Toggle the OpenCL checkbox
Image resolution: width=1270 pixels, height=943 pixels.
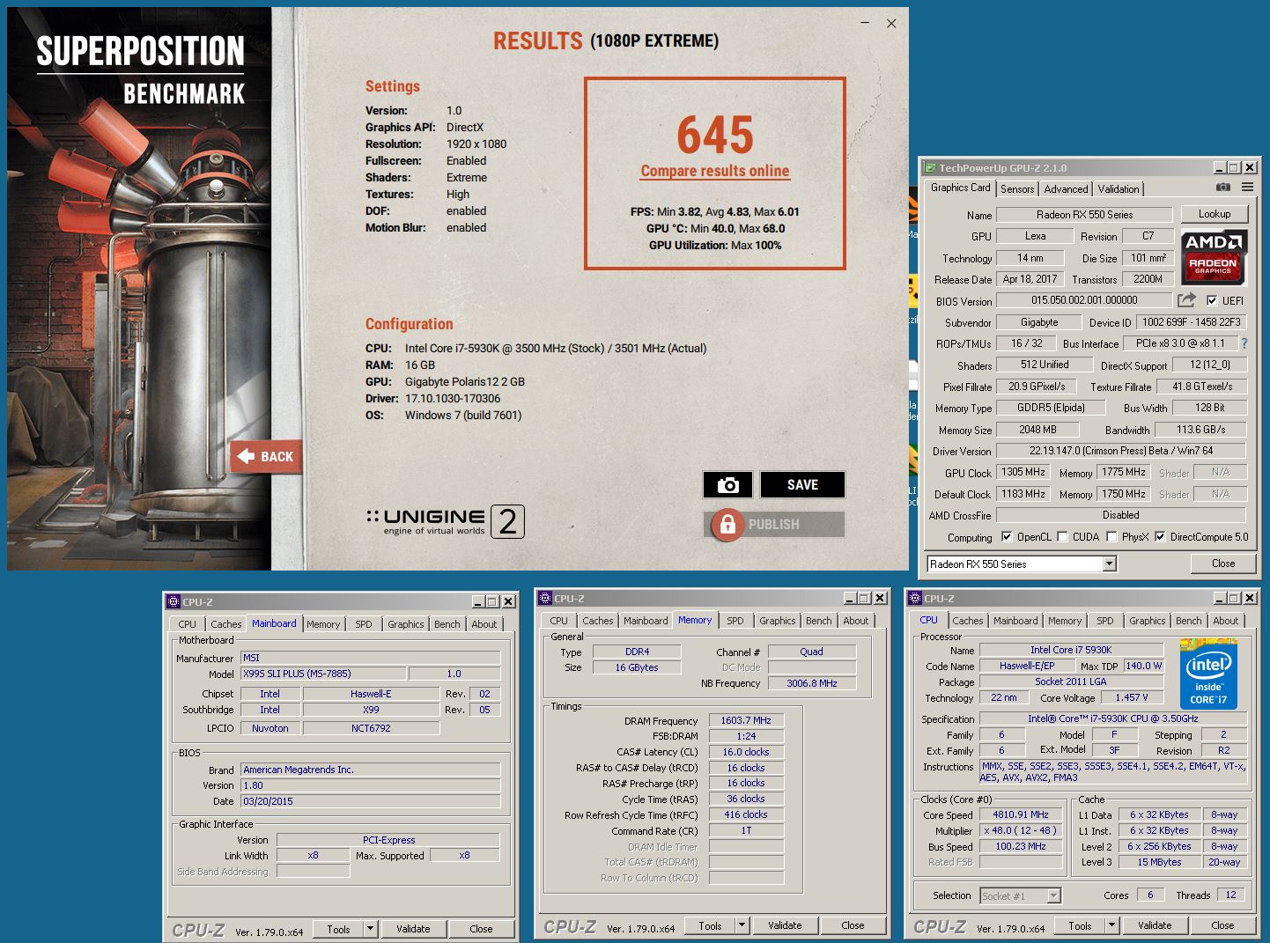pyautogui.click(x=1007, y=536)
